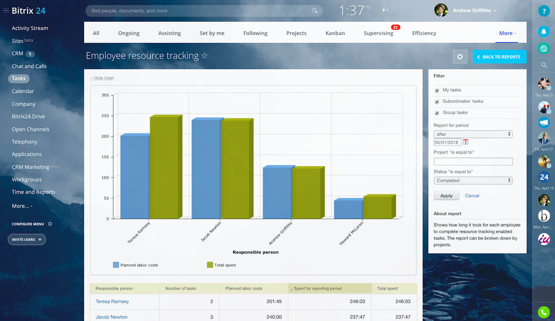
Task: Switch to the All tab
Action: point(96,33)
